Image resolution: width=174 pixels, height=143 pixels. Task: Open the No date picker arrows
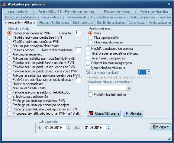(69, 128)
